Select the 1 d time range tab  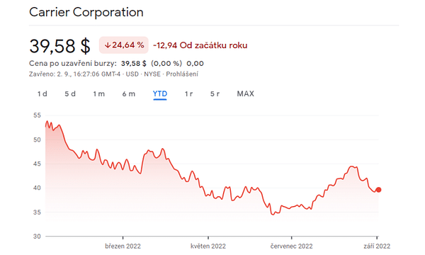(42, 93)
